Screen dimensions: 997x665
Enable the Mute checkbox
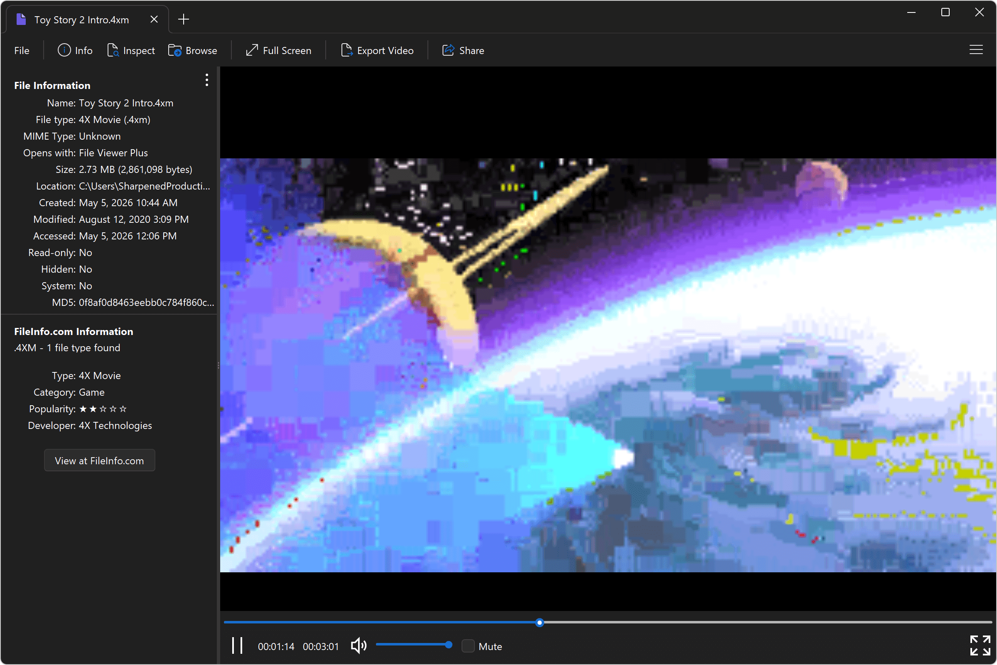coord(468,646)
